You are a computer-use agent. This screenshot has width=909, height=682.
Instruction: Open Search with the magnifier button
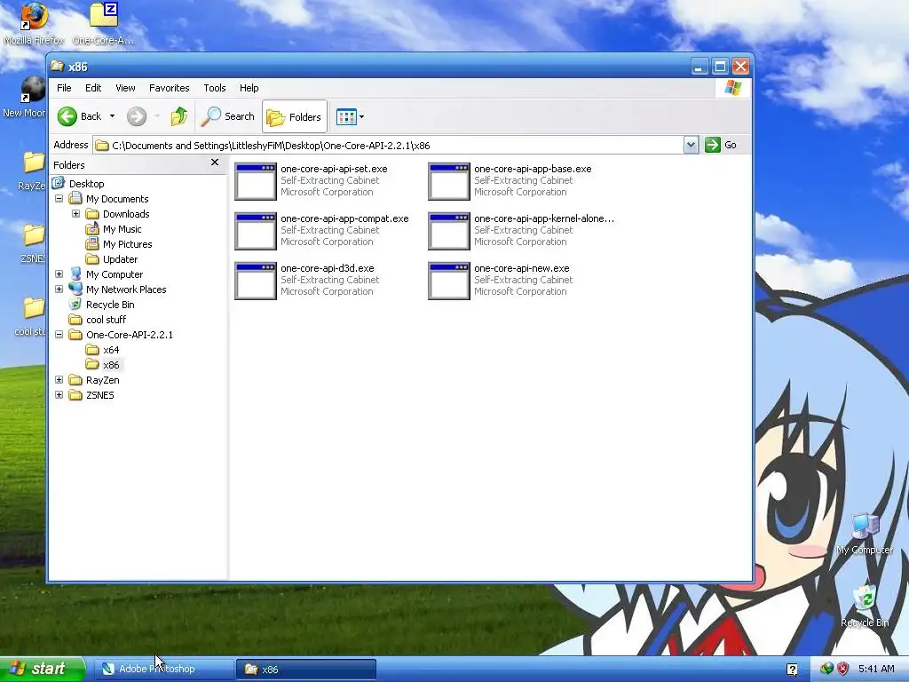tap(228, 116)
